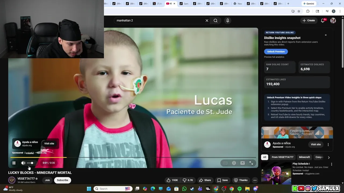
Task: Open File Explorer from the taskbar
Action: (x=248, y=189)
